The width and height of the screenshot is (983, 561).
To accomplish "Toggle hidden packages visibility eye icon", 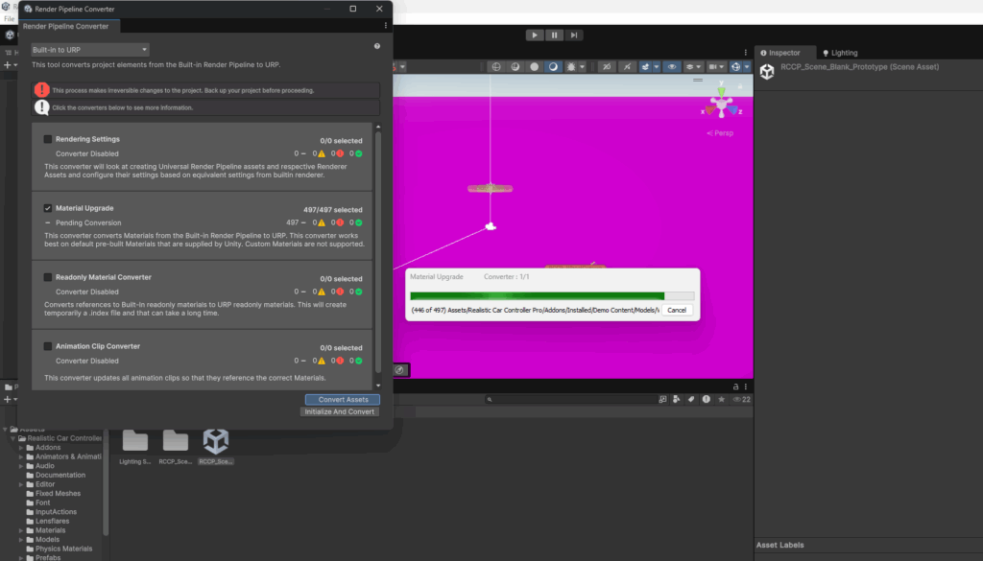I will pyautogui.click(x=737, y=399).
